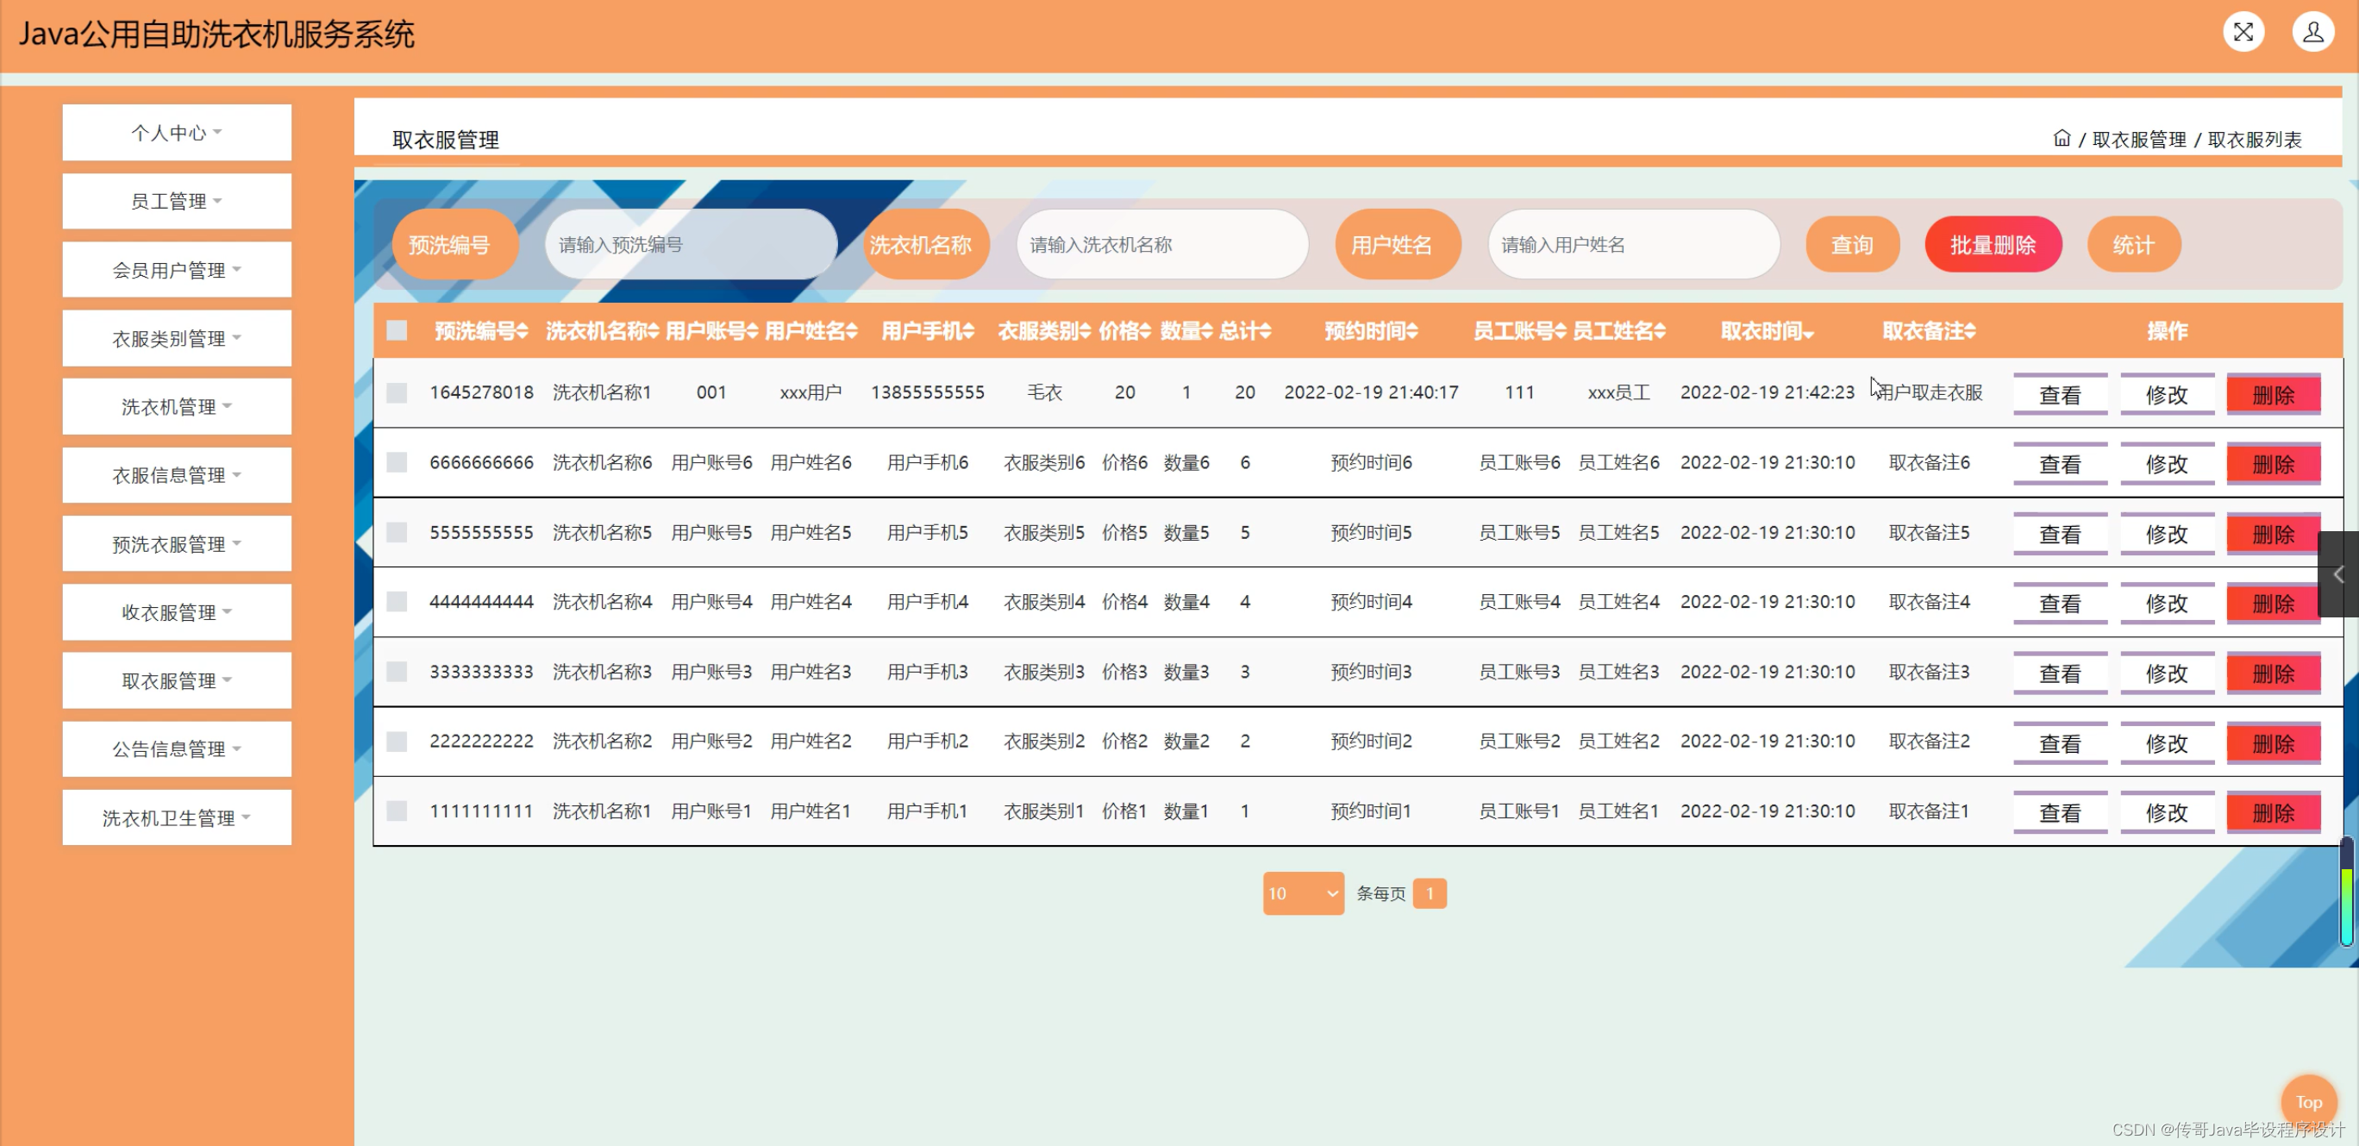
Task: Click 删除 for row 6666666666
Action: pyautogui.click(x=2273, y=465)
